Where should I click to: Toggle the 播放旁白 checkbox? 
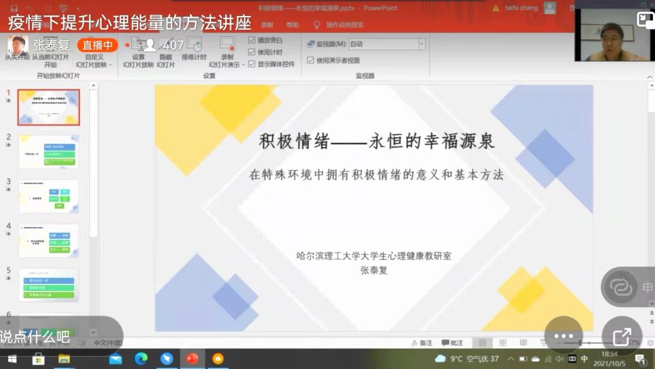pyautogui.click(x=252, y=40)
